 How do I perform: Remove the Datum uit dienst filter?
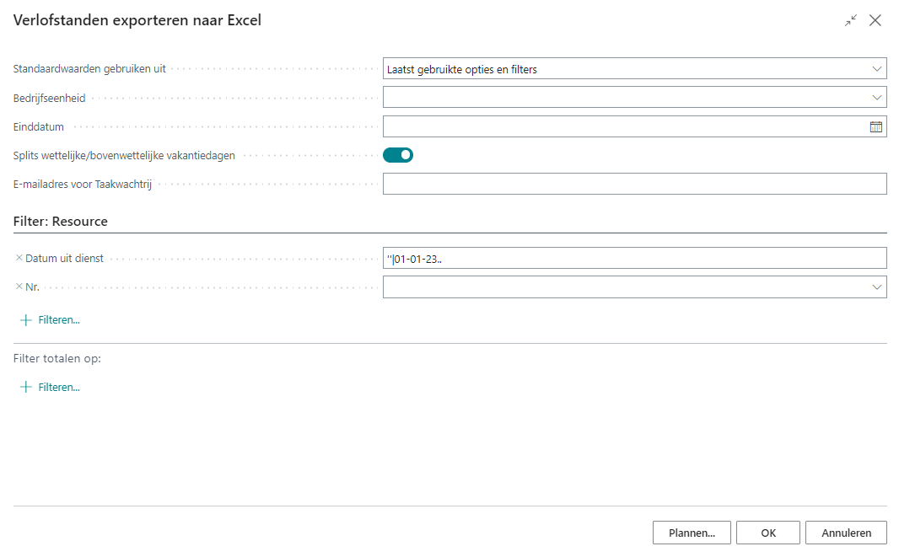pyautogui.click(x=19, y=258)
